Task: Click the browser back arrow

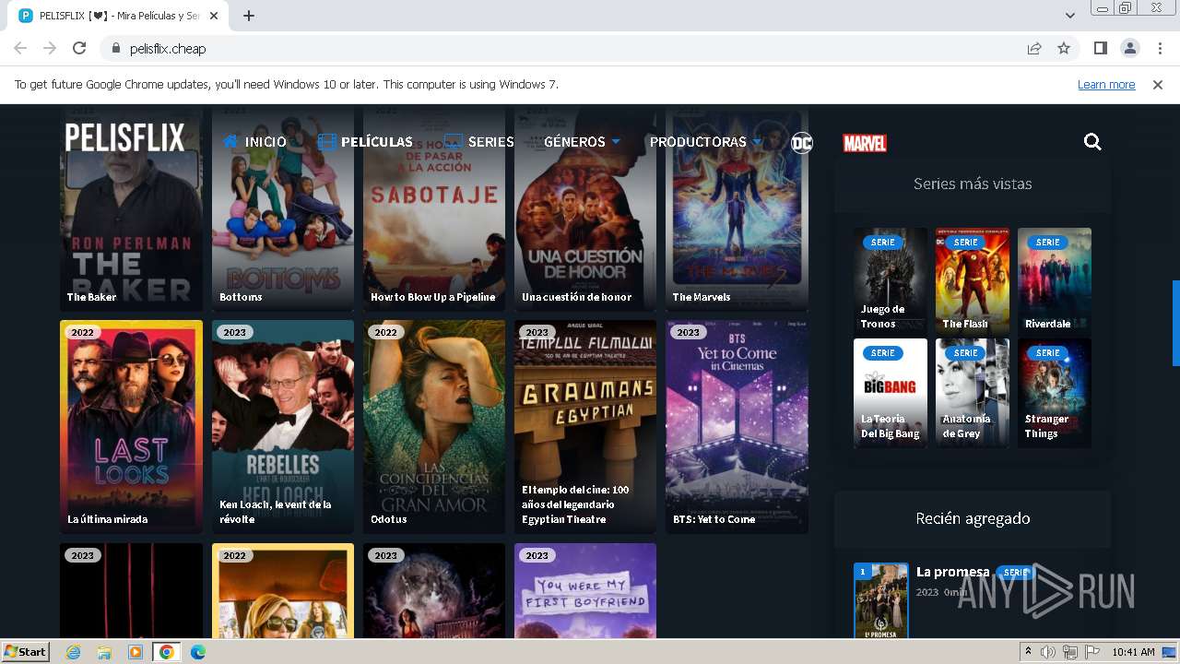Action: [x=20, y=48]
